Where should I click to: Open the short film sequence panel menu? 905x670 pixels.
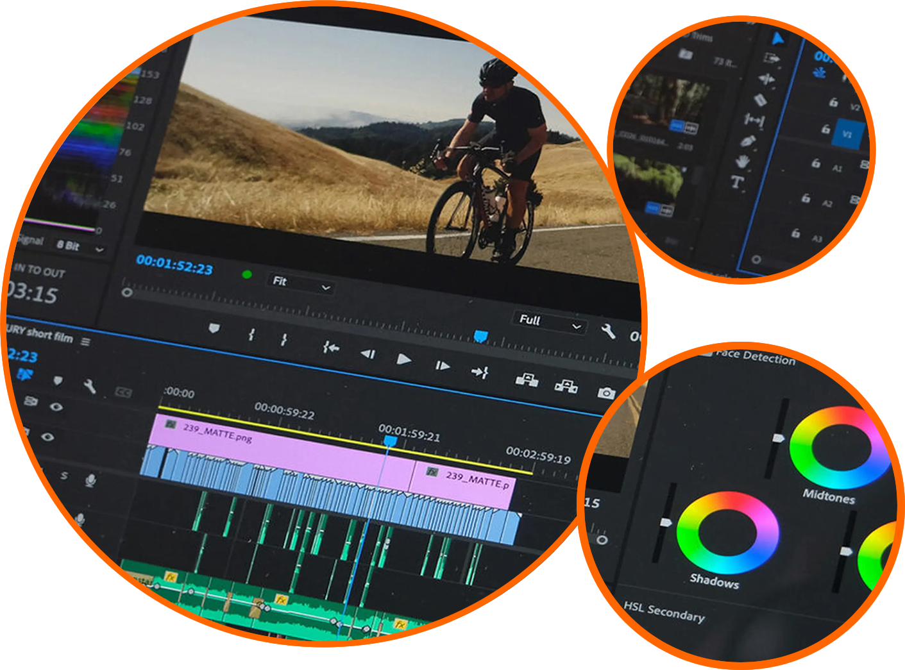pyautogui.click(x=85, y=341)
